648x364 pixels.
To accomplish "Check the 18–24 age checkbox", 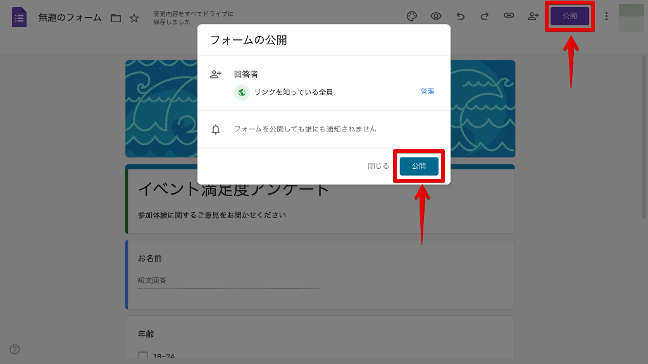I will [143, 356].
